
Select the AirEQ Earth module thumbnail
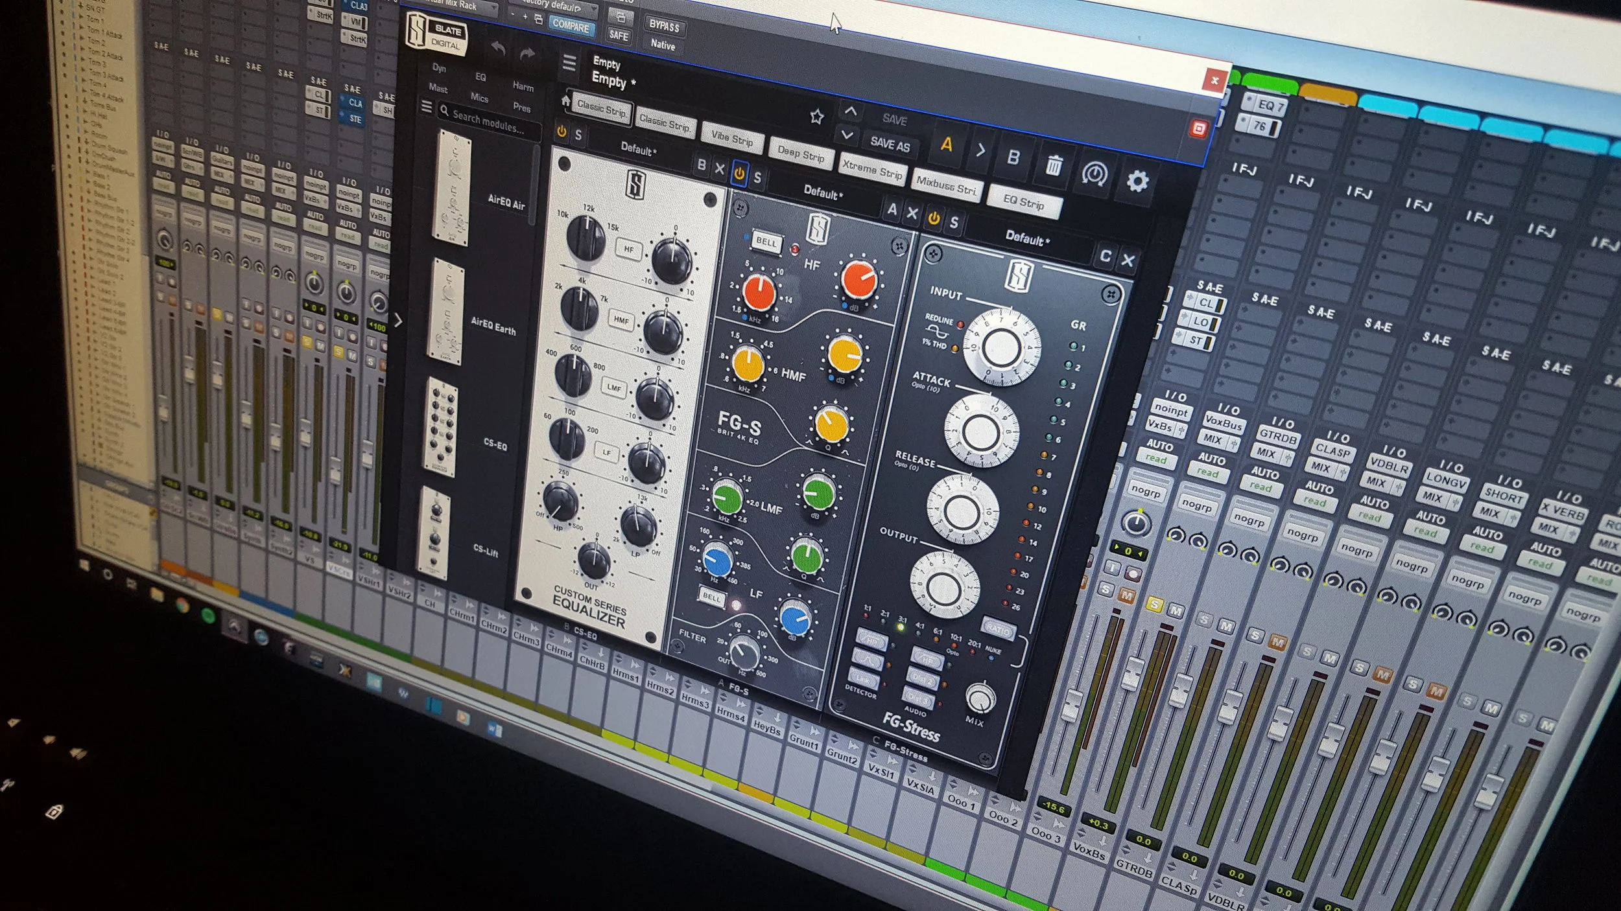click(446, 312)
